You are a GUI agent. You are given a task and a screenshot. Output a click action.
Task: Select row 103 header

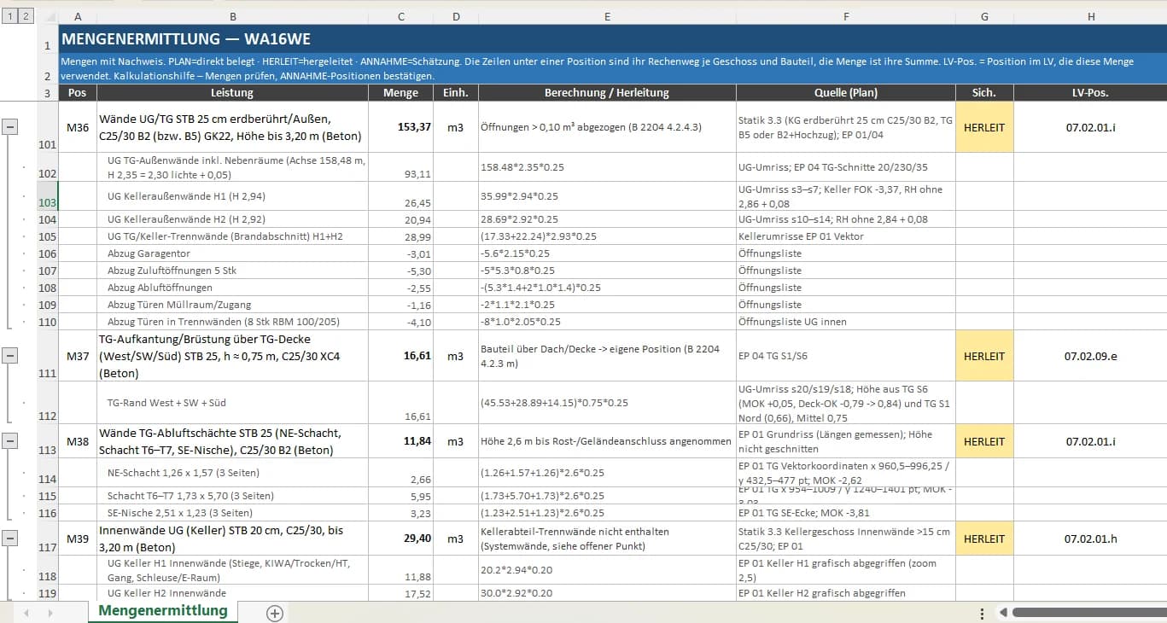tap(47, 196)
